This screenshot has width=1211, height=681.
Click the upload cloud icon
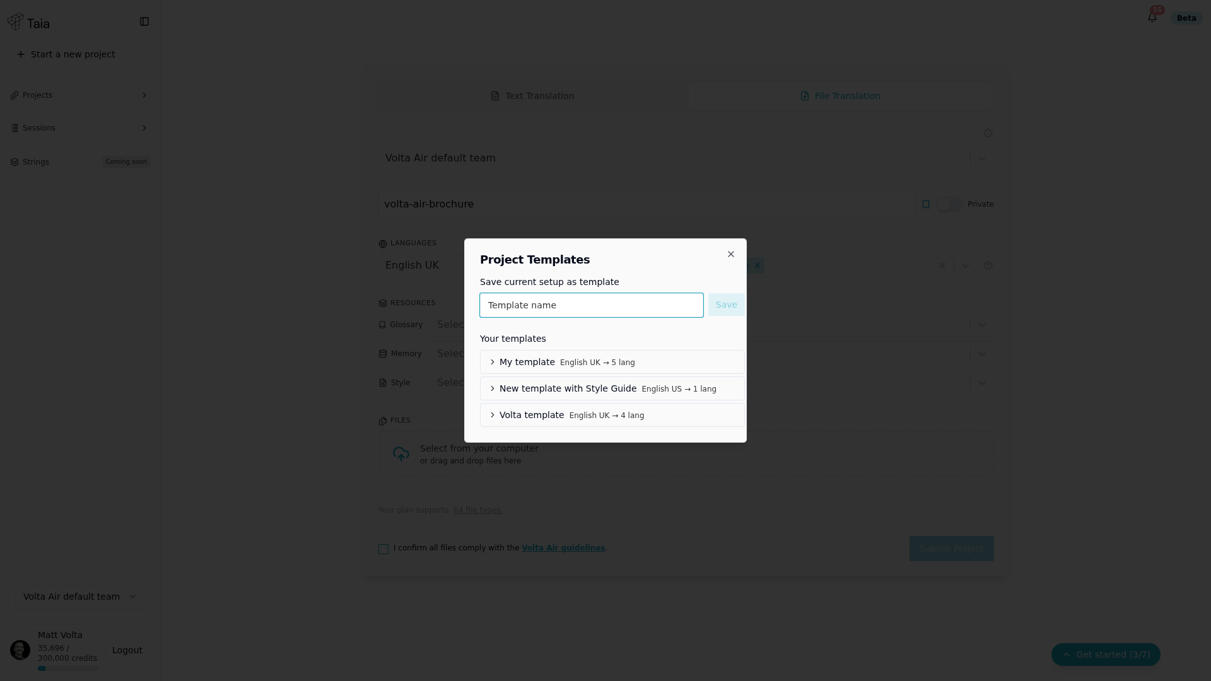click(x=401, y=454)
